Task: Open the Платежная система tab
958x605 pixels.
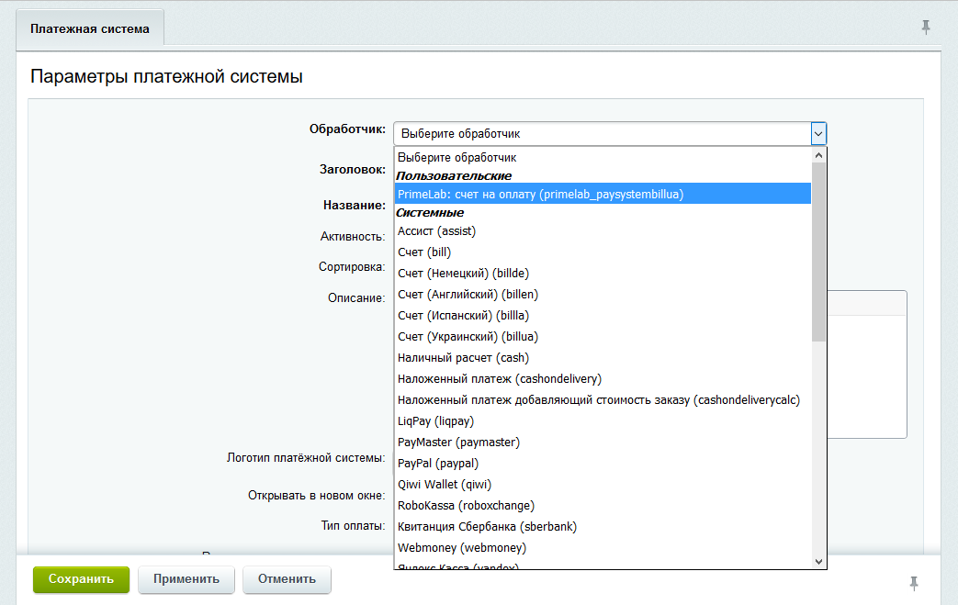Action: tap(90, 28)
